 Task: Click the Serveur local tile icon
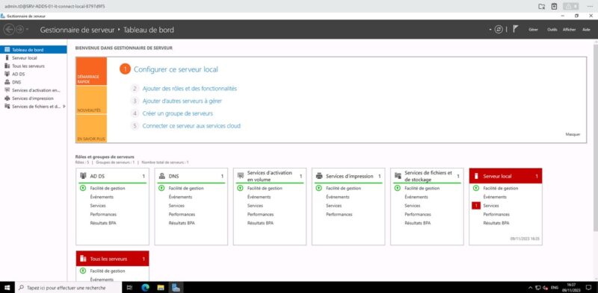pos(476,176)
